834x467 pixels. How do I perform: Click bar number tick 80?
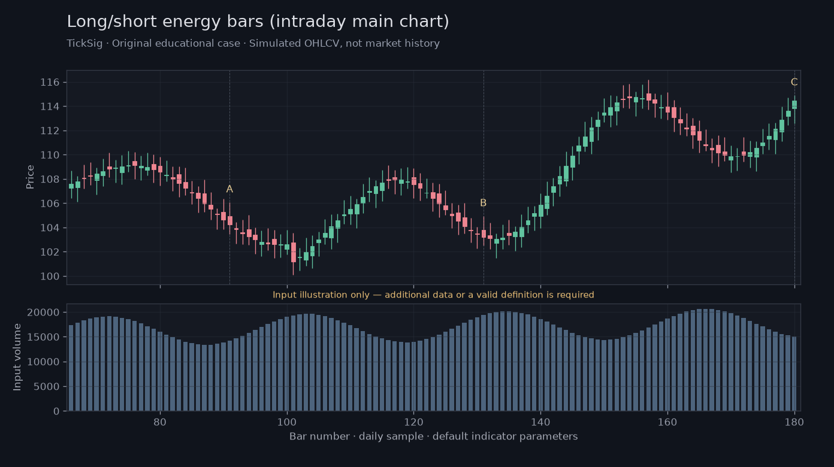click(x=160, y=421)
